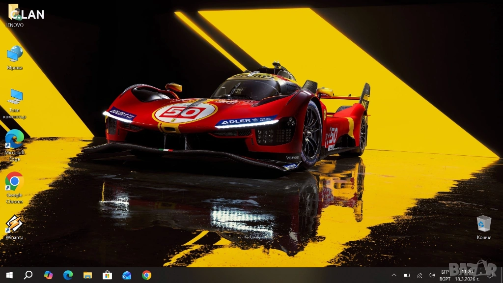
Task: Select the Microsoft Edge desktop shortcut
Action: [x=15, y=140]
